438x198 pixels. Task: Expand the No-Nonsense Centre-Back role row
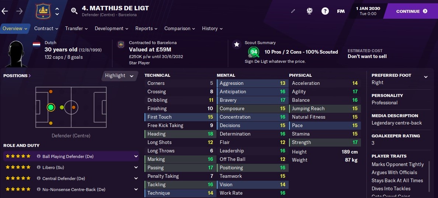(71, 189)
